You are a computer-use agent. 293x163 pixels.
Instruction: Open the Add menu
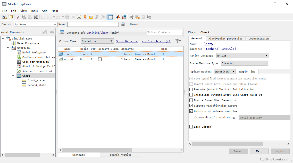45,11
